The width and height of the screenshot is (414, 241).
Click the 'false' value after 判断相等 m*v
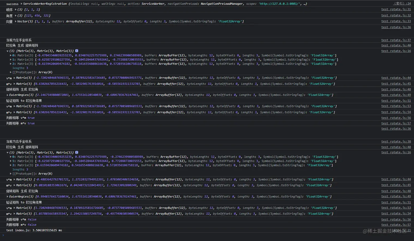coord(32,225)
